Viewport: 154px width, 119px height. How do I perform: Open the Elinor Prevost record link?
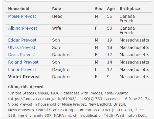(22, 70)
